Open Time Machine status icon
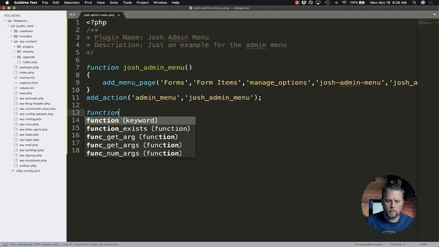The image size is (439, 247). click(x=327, y=3)
